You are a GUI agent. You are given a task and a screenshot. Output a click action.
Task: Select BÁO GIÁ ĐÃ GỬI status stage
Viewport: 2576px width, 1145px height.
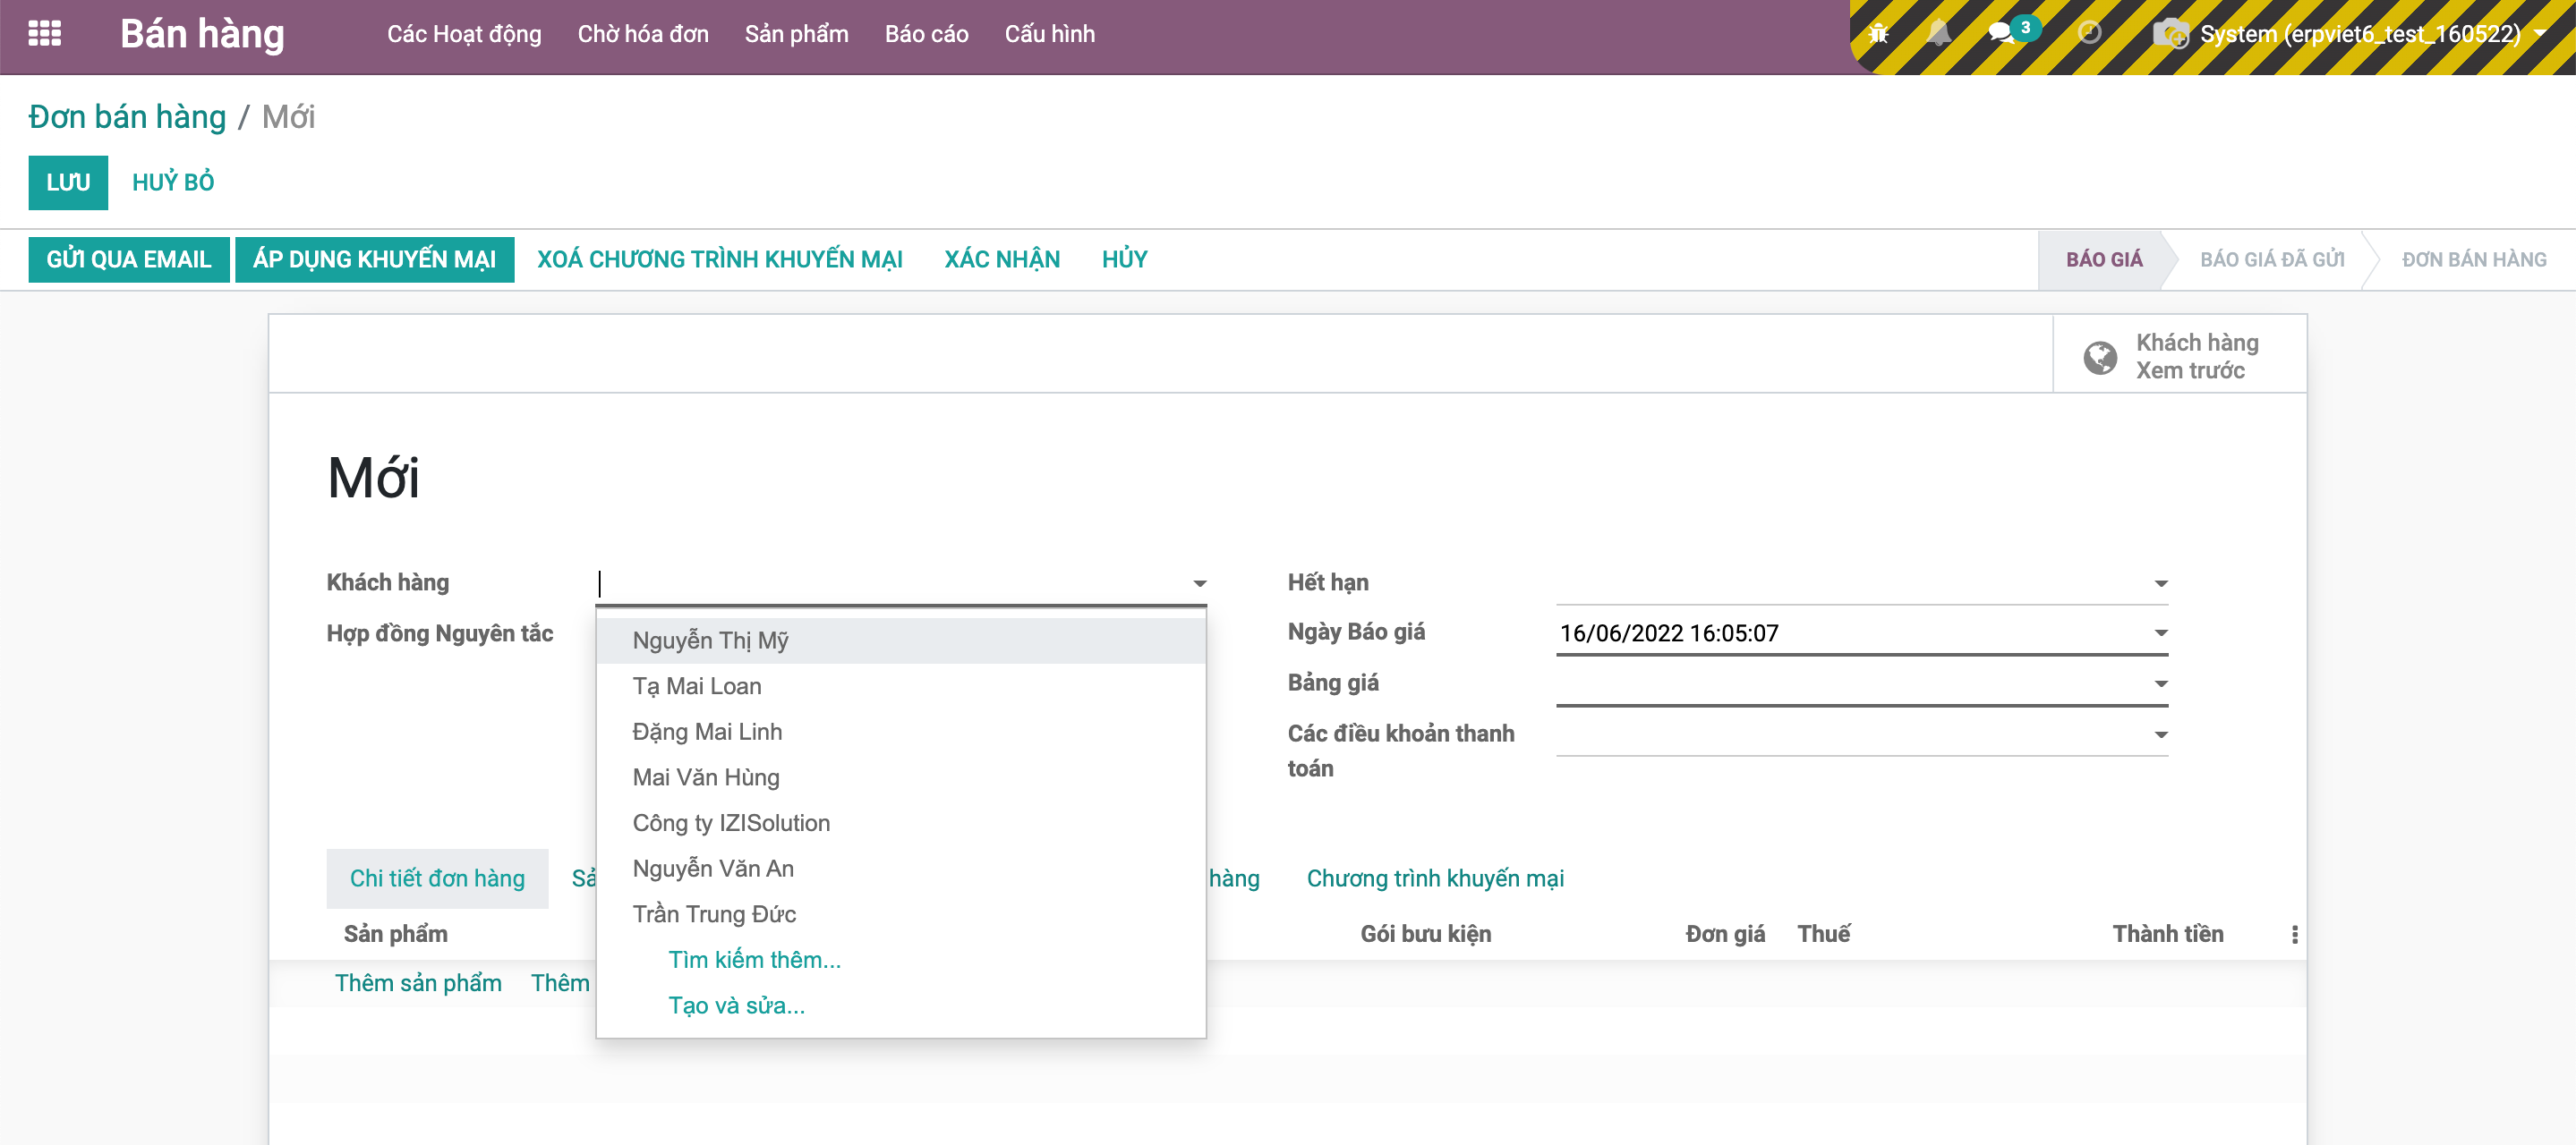pyautogui.click(x=2272, y=259)
